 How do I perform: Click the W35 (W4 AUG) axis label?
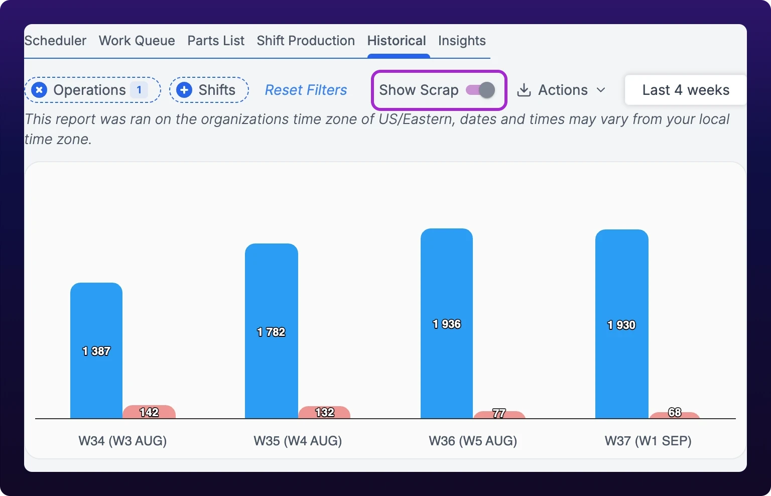pos(298,441)
